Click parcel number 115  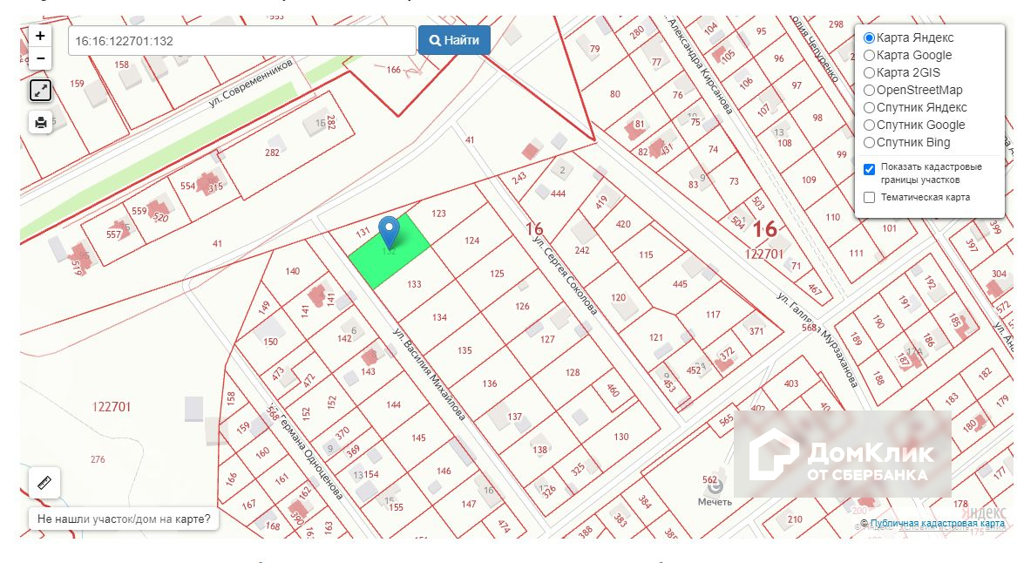click(x=646, y=254)
